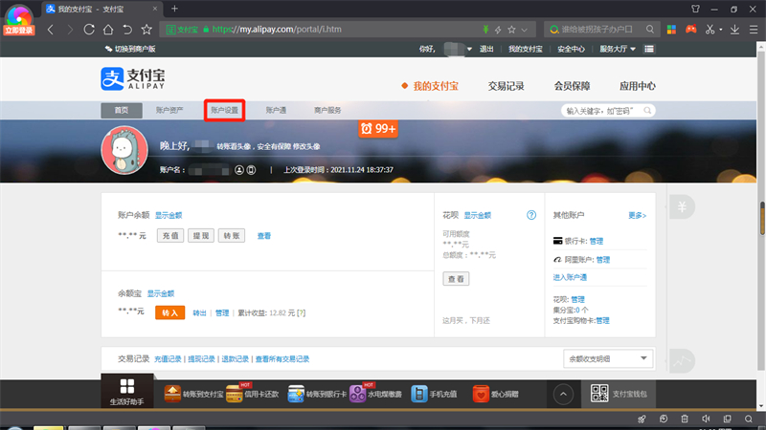Click the browser address bar URL
Image resolution: width=766 pixels, height=430 pixels.
[277, 30]
